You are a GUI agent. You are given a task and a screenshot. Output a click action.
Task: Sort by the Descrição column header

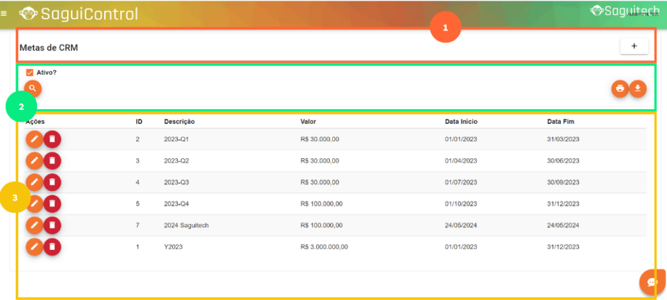(179, 122)
